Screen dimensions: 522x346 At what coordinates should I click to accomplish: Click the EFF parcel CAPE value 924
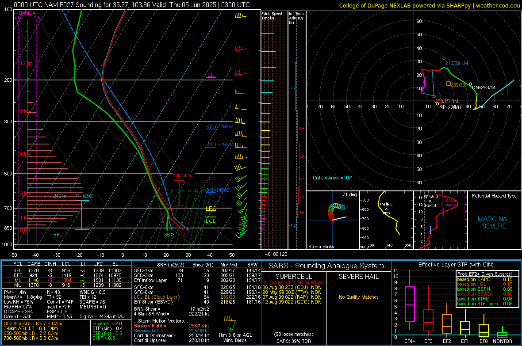pos(33,275)
